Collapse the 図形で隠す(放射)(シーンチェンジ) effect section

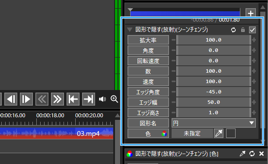(130, 30)
